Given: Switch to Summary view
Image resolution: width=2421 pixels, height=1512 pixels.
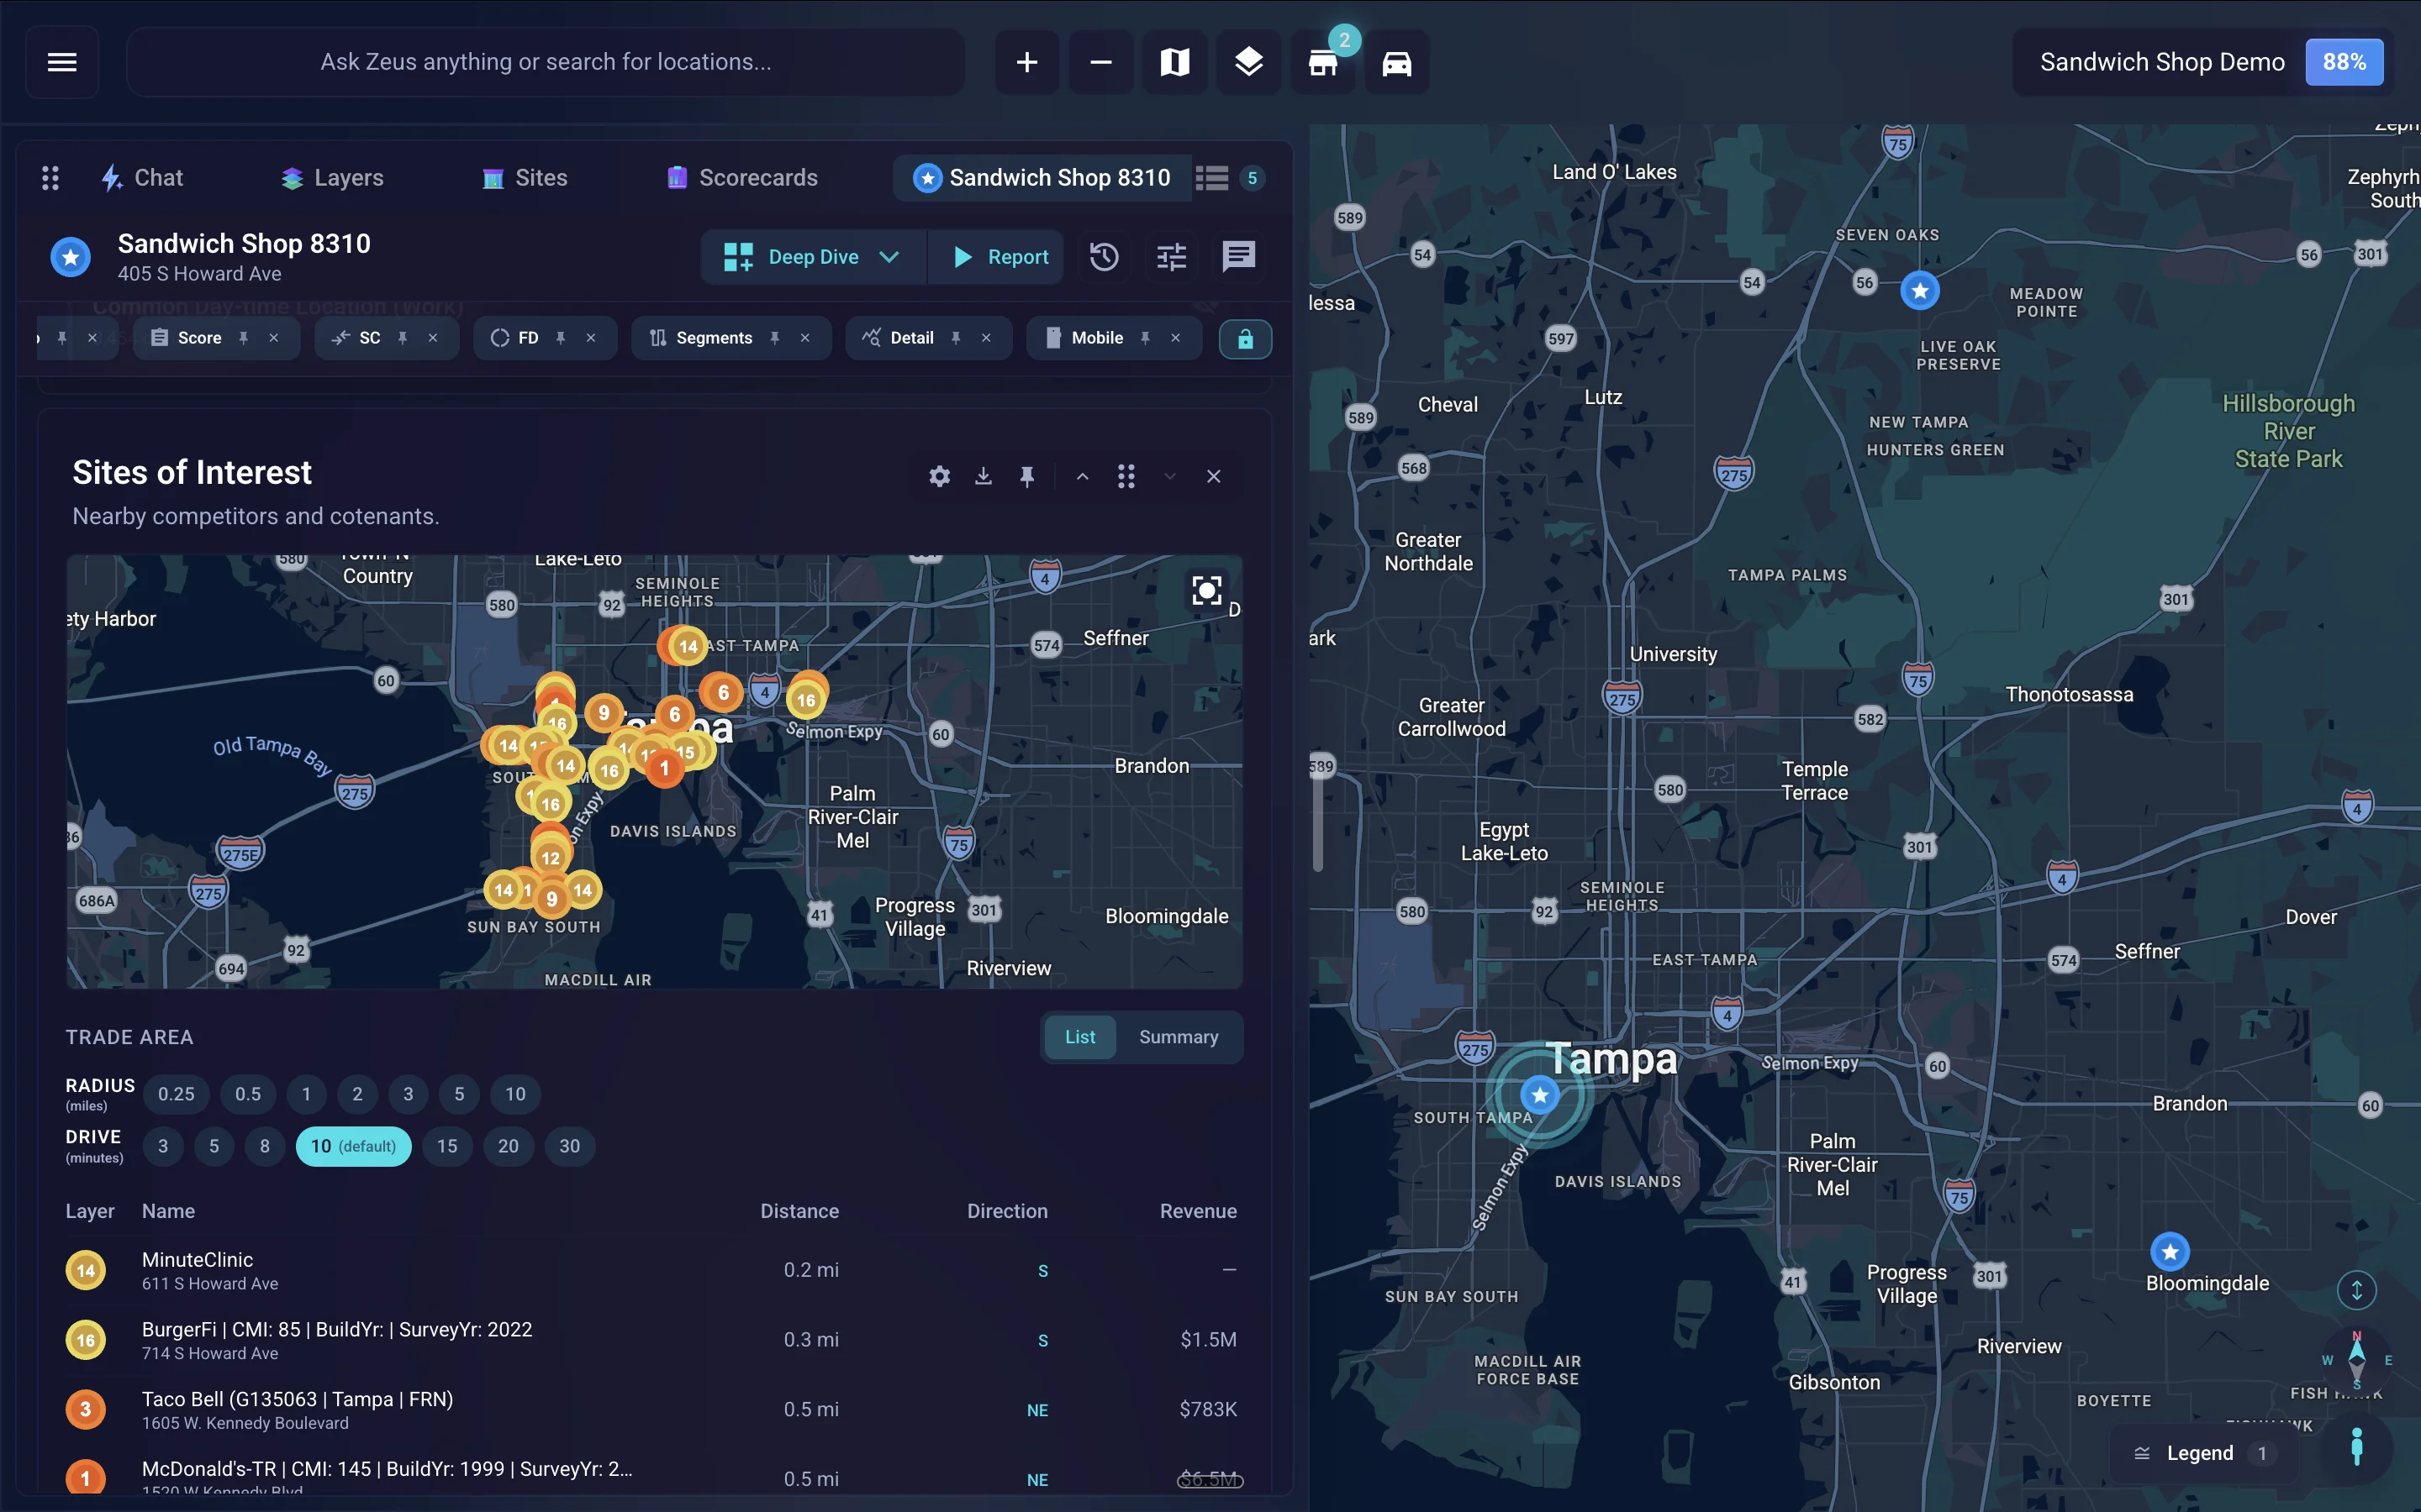Looking at the screenshot, I should 1179,1037.
